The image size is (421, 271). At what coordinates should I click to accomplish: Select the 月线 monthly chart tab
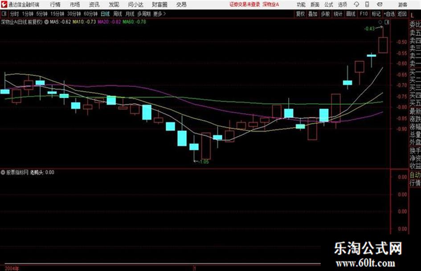(x=130, y=14)
